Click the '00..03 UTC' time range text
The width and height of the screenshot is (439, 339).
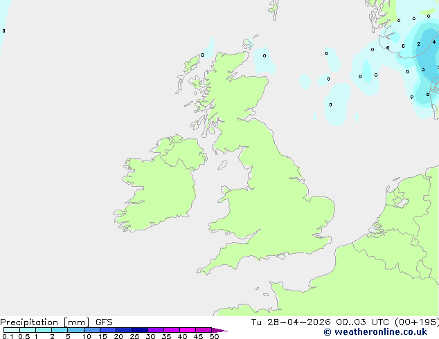tap(364, 322)
